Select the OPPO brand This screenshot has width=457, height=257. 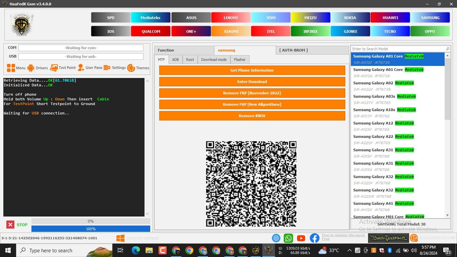(x=430, y=31)
